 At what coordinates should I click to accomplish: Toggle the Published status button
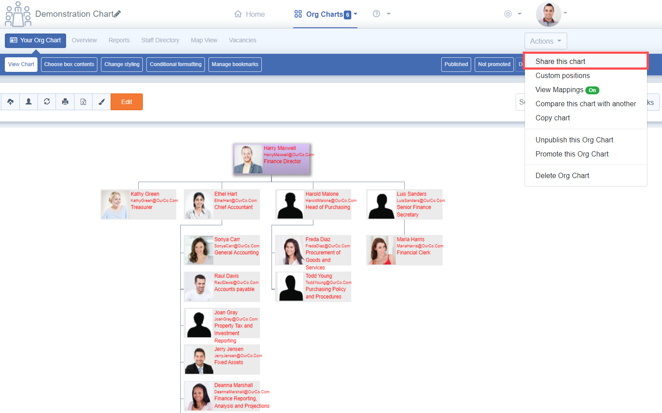(456, 64)
